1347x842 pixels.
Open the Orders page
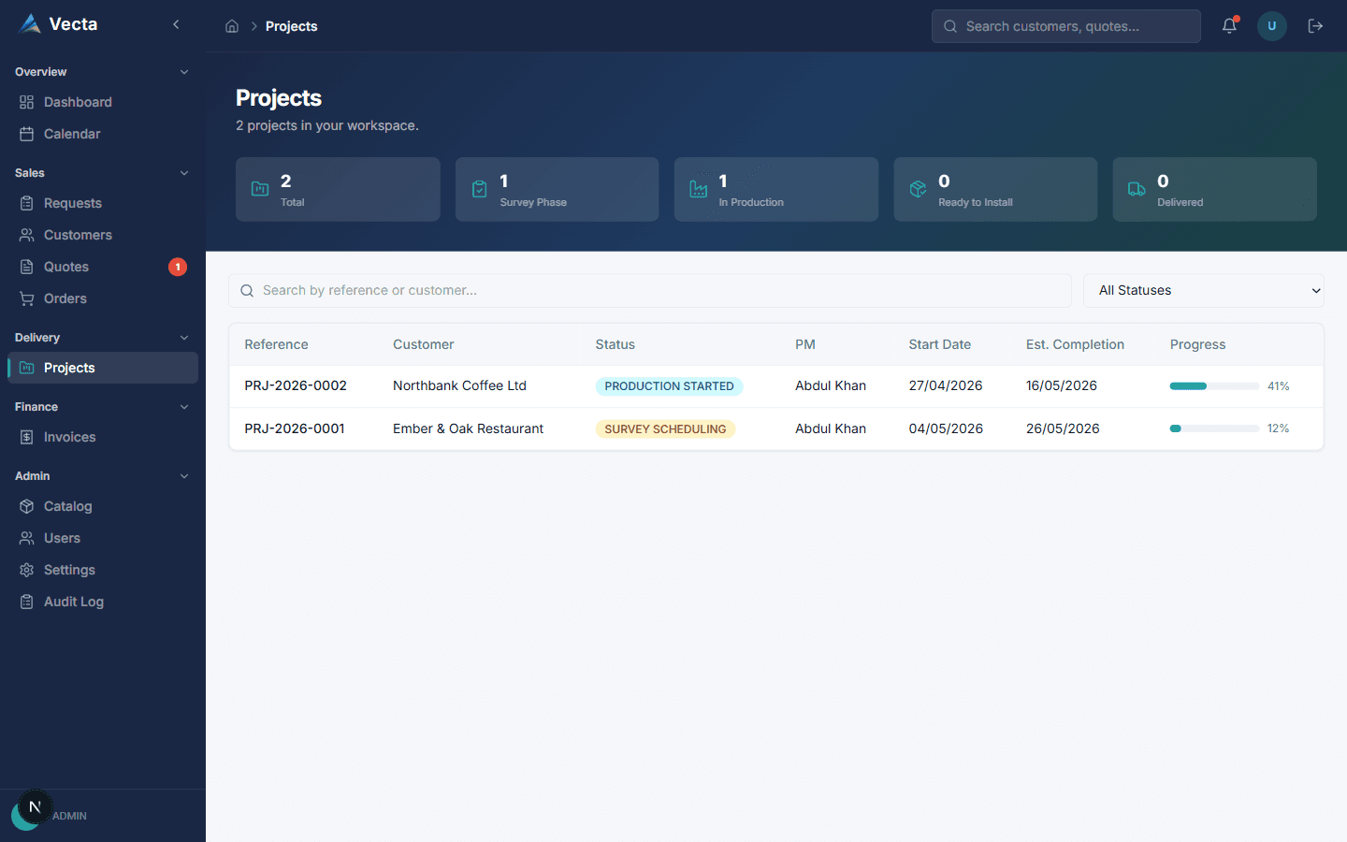pos(103,298)
